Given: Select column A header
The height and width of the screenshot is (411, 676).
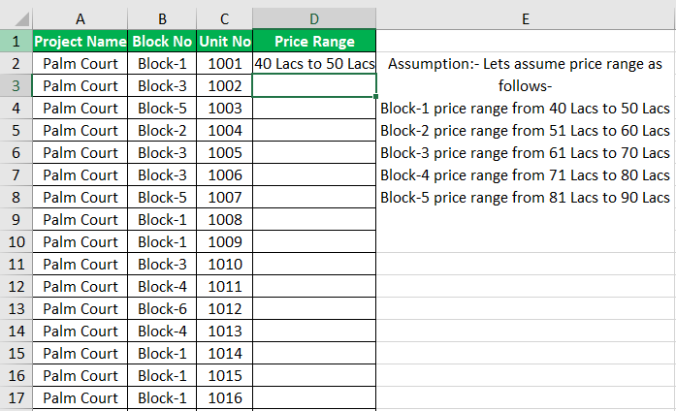Looking at the screenshot, I should [80, 19].
